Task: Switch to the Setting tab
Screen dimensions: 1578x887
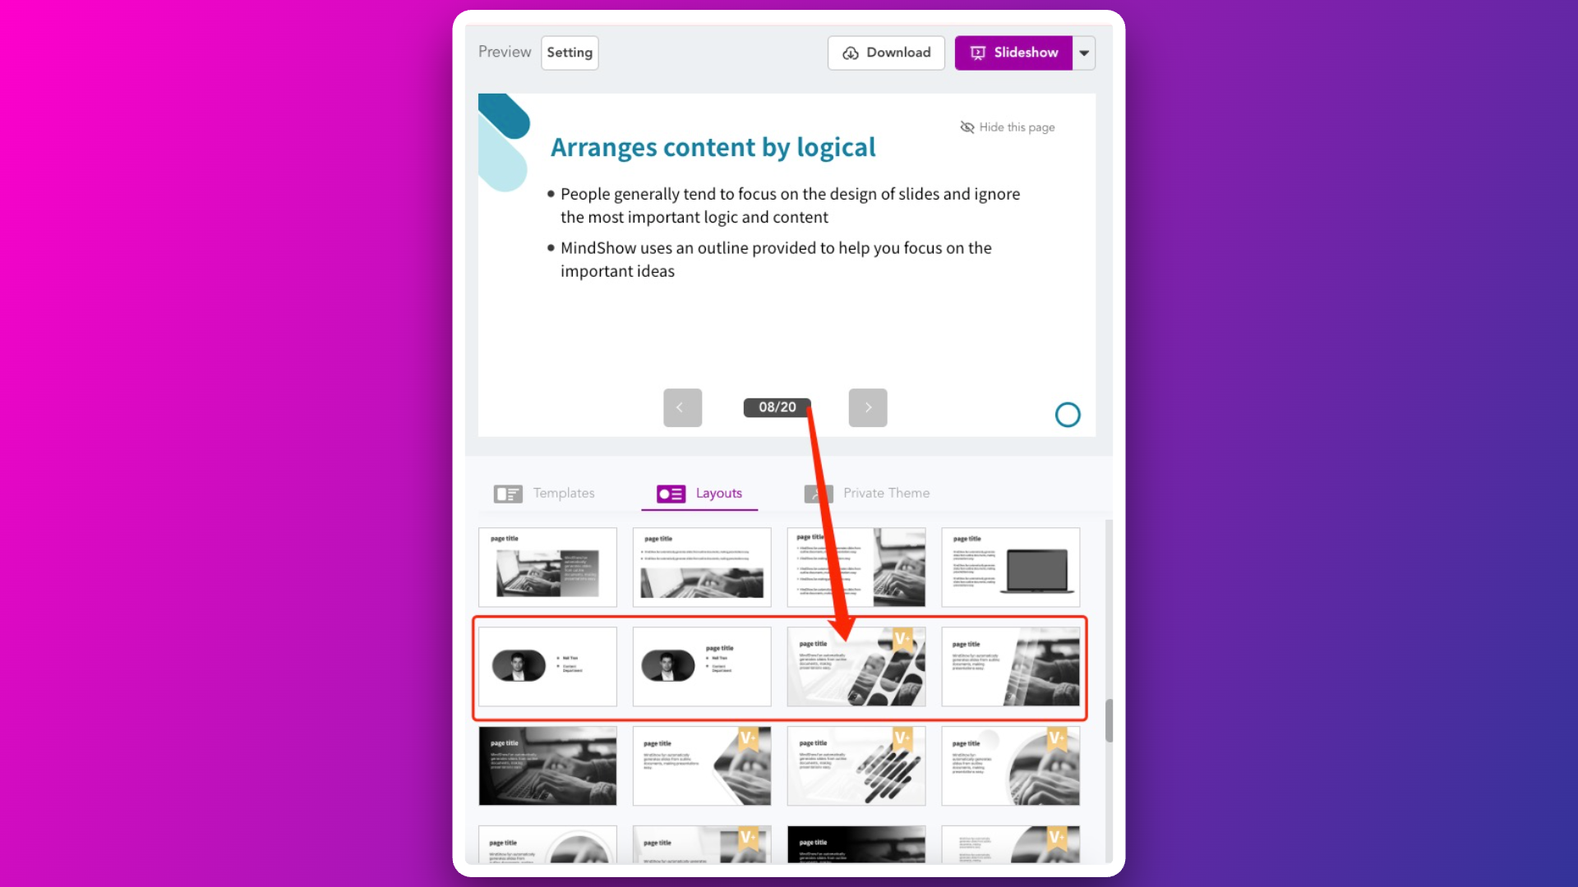Action: [569, 51]
